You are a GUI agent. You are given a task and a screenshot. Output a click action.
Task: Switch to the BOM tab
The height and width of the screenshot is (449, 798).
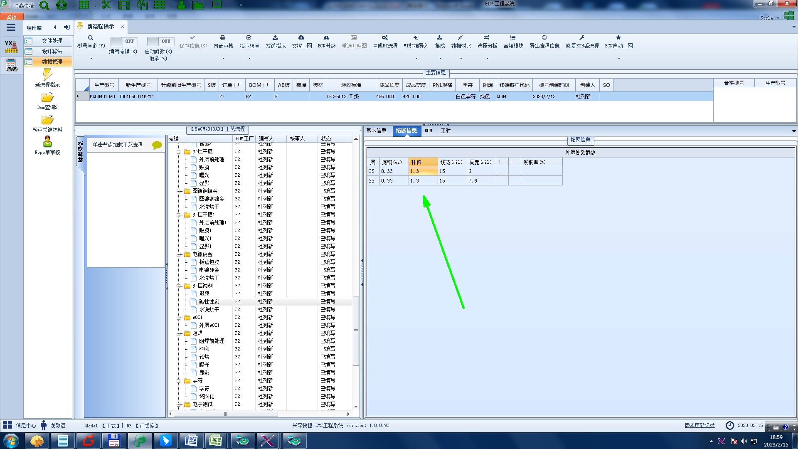pos(428,131)
